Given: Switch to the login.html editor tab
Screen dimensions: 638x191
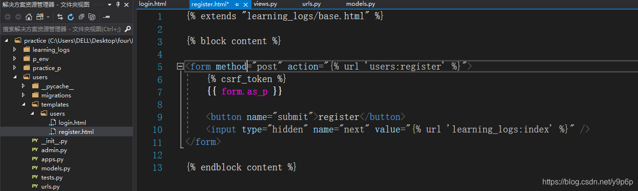Looking at the screenshot, I should pos(152,4).
